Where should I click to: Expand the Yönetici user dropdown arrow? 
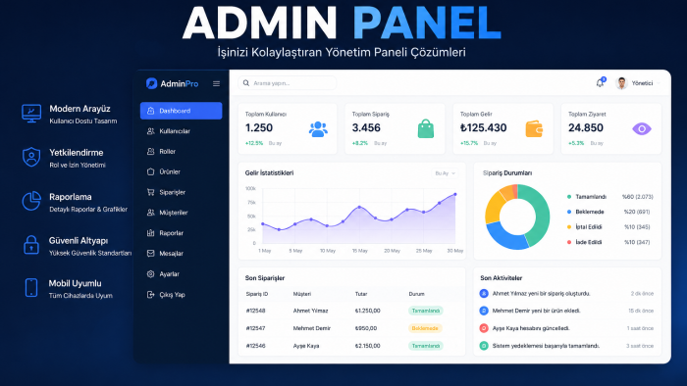(659, 83)
